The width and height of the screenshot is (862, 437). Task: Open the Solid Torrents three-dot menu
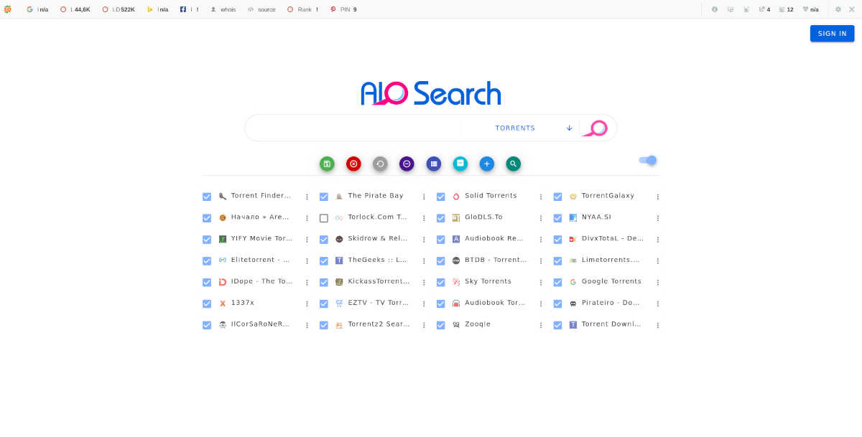[541, 197]
